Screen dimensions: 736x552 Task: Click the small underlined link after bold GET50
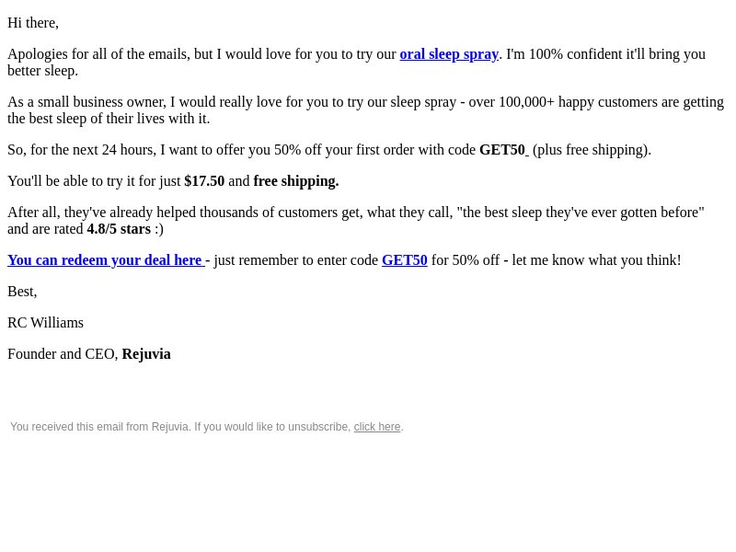(x=526, y=150)
